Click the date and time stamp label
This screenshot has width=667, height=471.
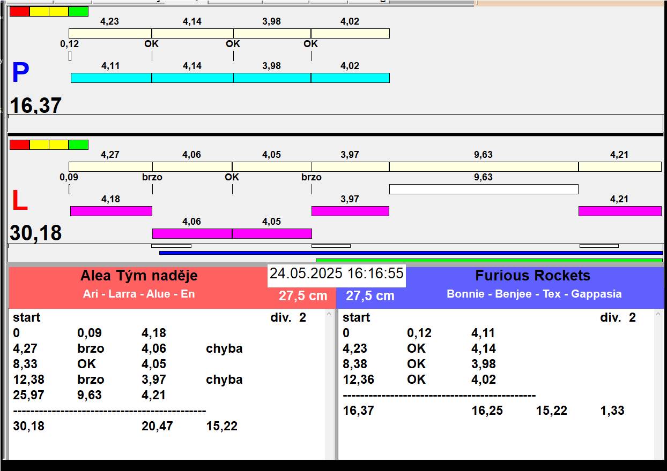pyautogui.click(x=336, y=274)
